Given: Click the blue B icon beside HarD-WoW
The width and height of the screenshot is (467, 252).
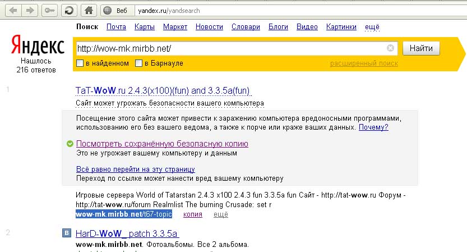Looking at the screenshot, I should [x=67, y=233].
